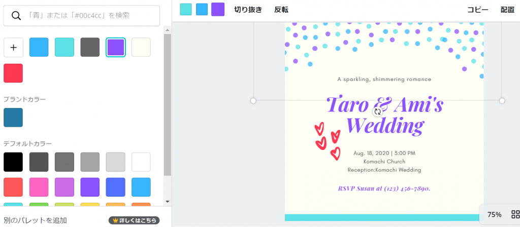Select the RSVP Susan text line
Viewport: 520px width, 227px height.
384,188
